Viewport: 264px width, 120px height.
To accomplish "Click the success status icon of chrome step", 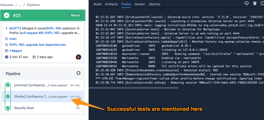I will point(8,85).
